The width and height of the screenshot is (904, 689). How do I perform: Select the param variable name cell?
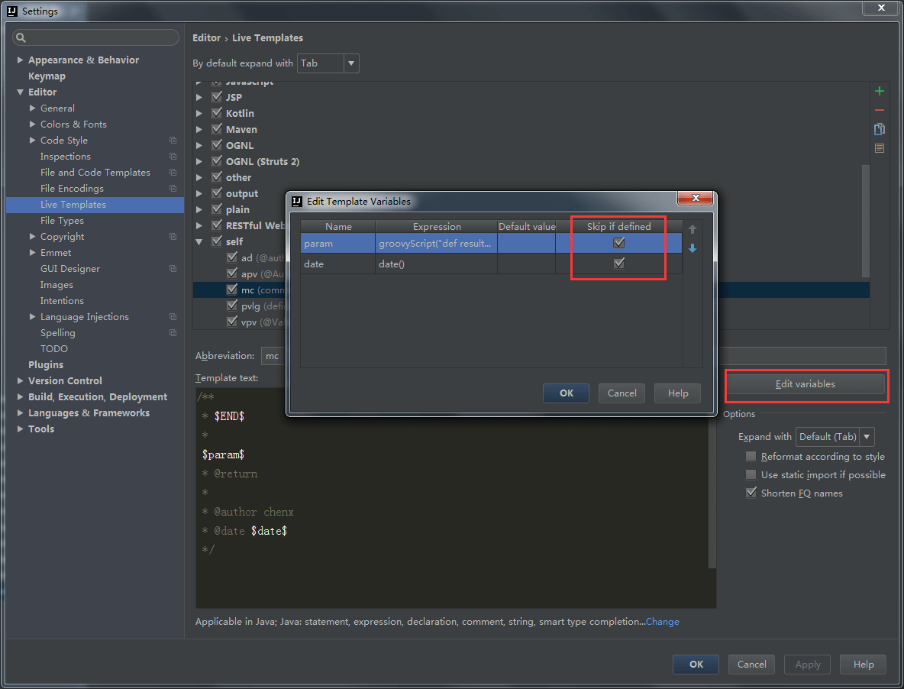coord(337,244)
